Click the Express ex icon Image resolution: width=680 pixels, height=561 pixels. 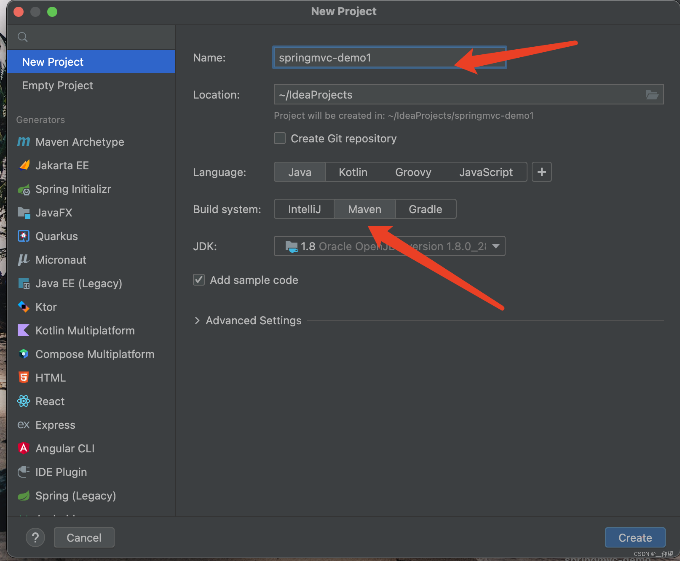(24, 425)
